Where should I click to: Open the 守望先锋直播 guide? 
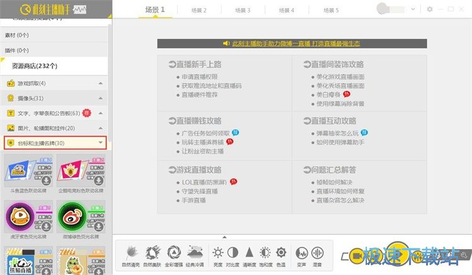click(x=199, y=191)
